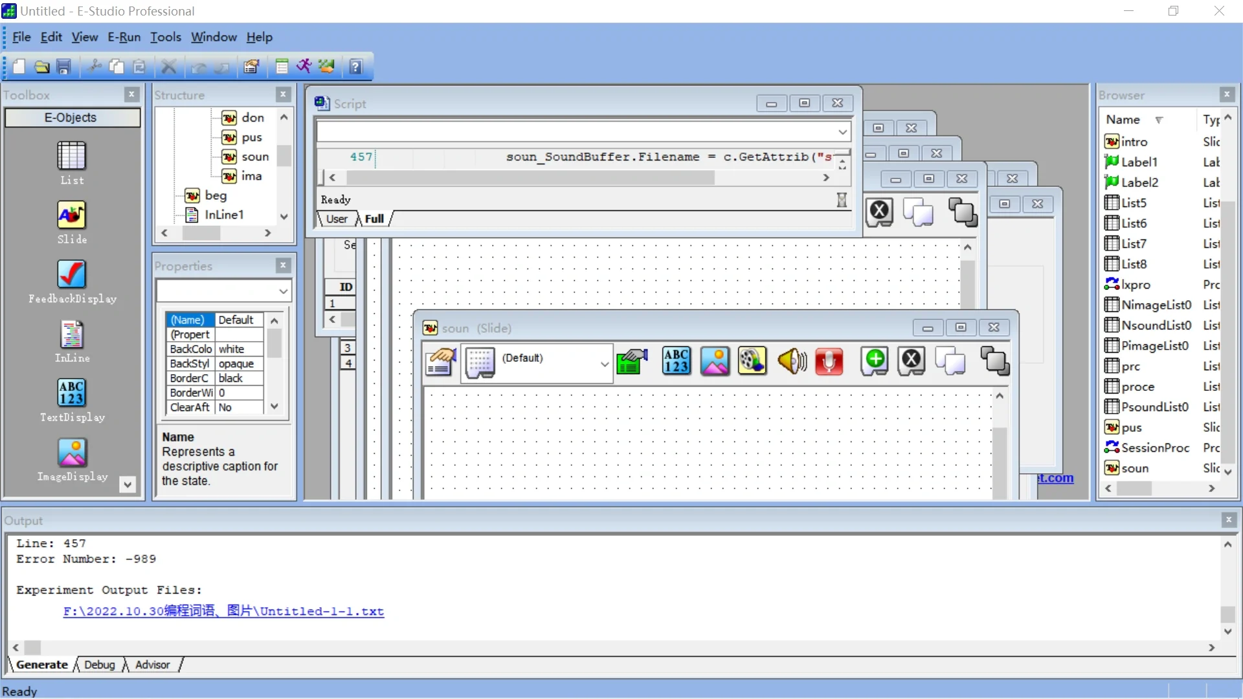Add a SoundOut sub-object from the soun slide toolbar
Screen dimensions: 1243x699
coord(791,361)
